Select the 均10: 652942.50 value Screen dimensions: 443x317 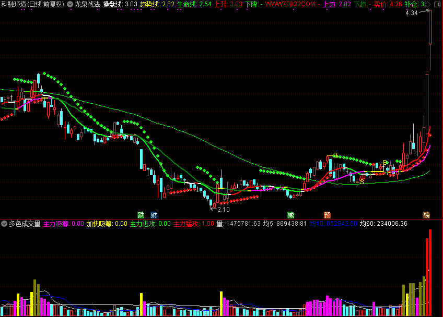[333, 224]
